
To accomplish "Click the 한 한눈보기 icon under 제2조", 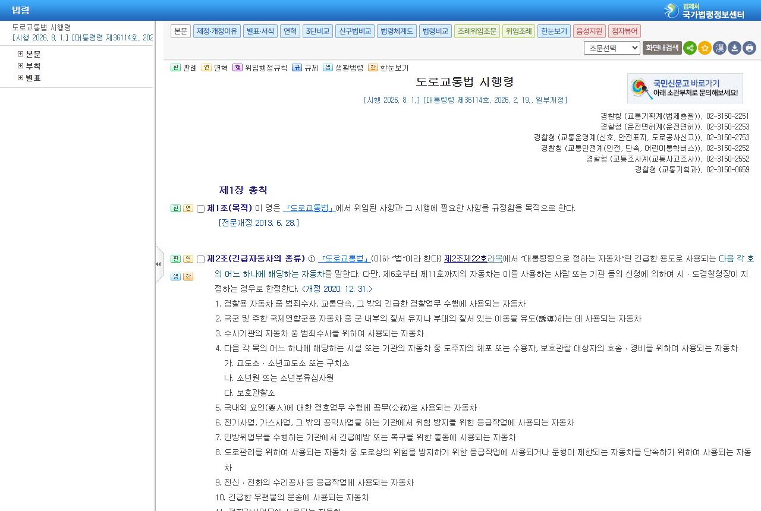I will [x=188, y=277].
